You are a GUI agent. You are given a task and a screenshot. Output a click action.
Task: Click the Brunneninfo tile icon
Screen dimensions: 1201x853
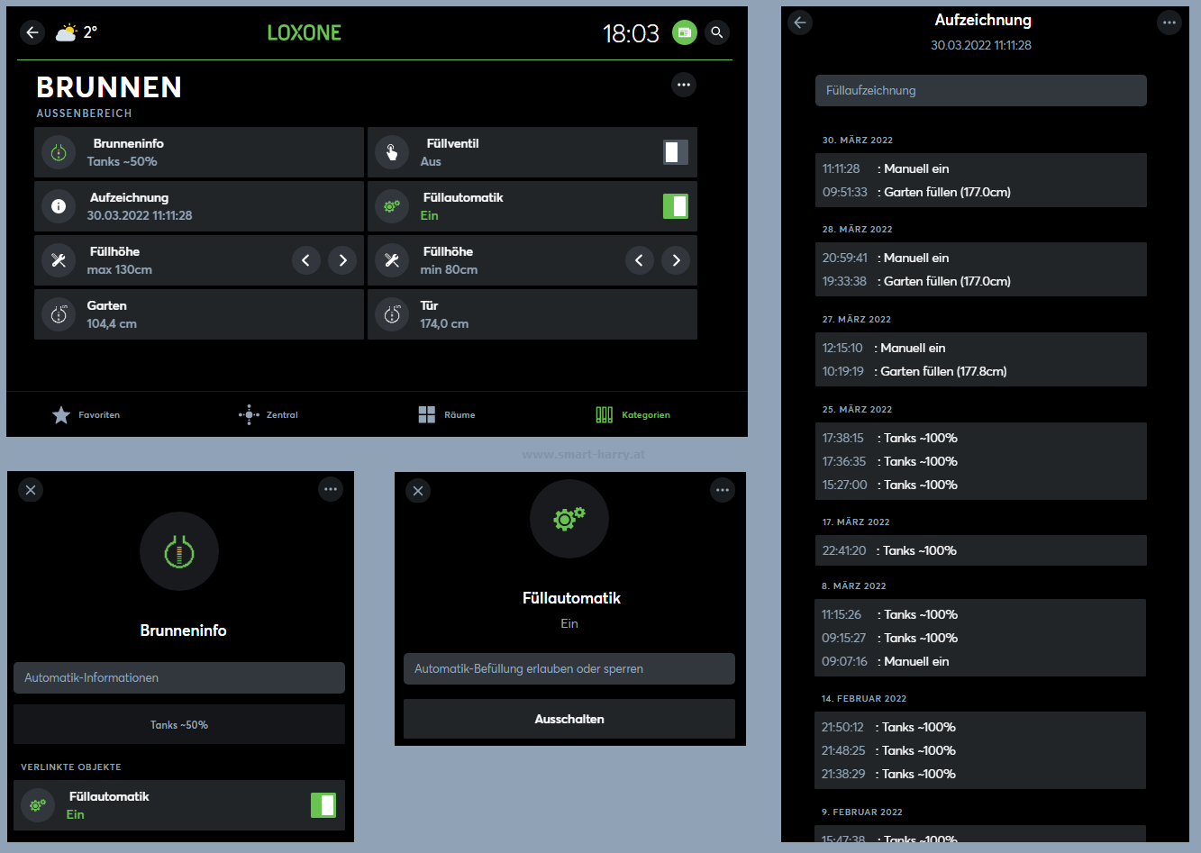59,152
